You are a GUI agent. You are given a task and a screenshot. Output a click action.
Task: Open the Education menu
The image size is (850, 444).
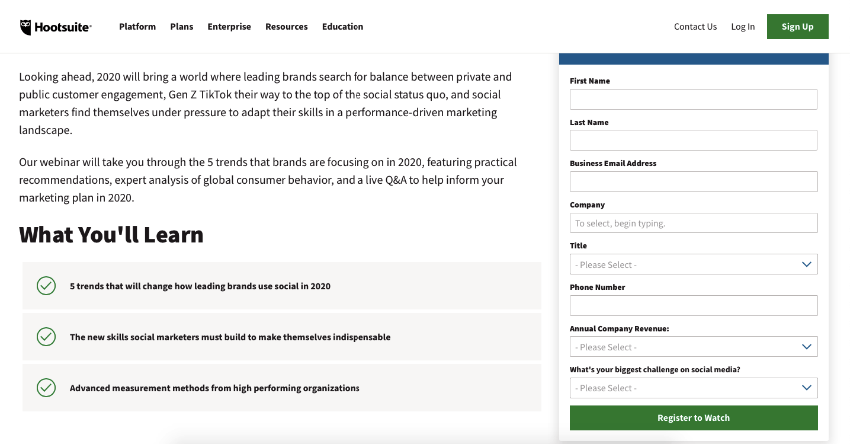tap(342, 26)
